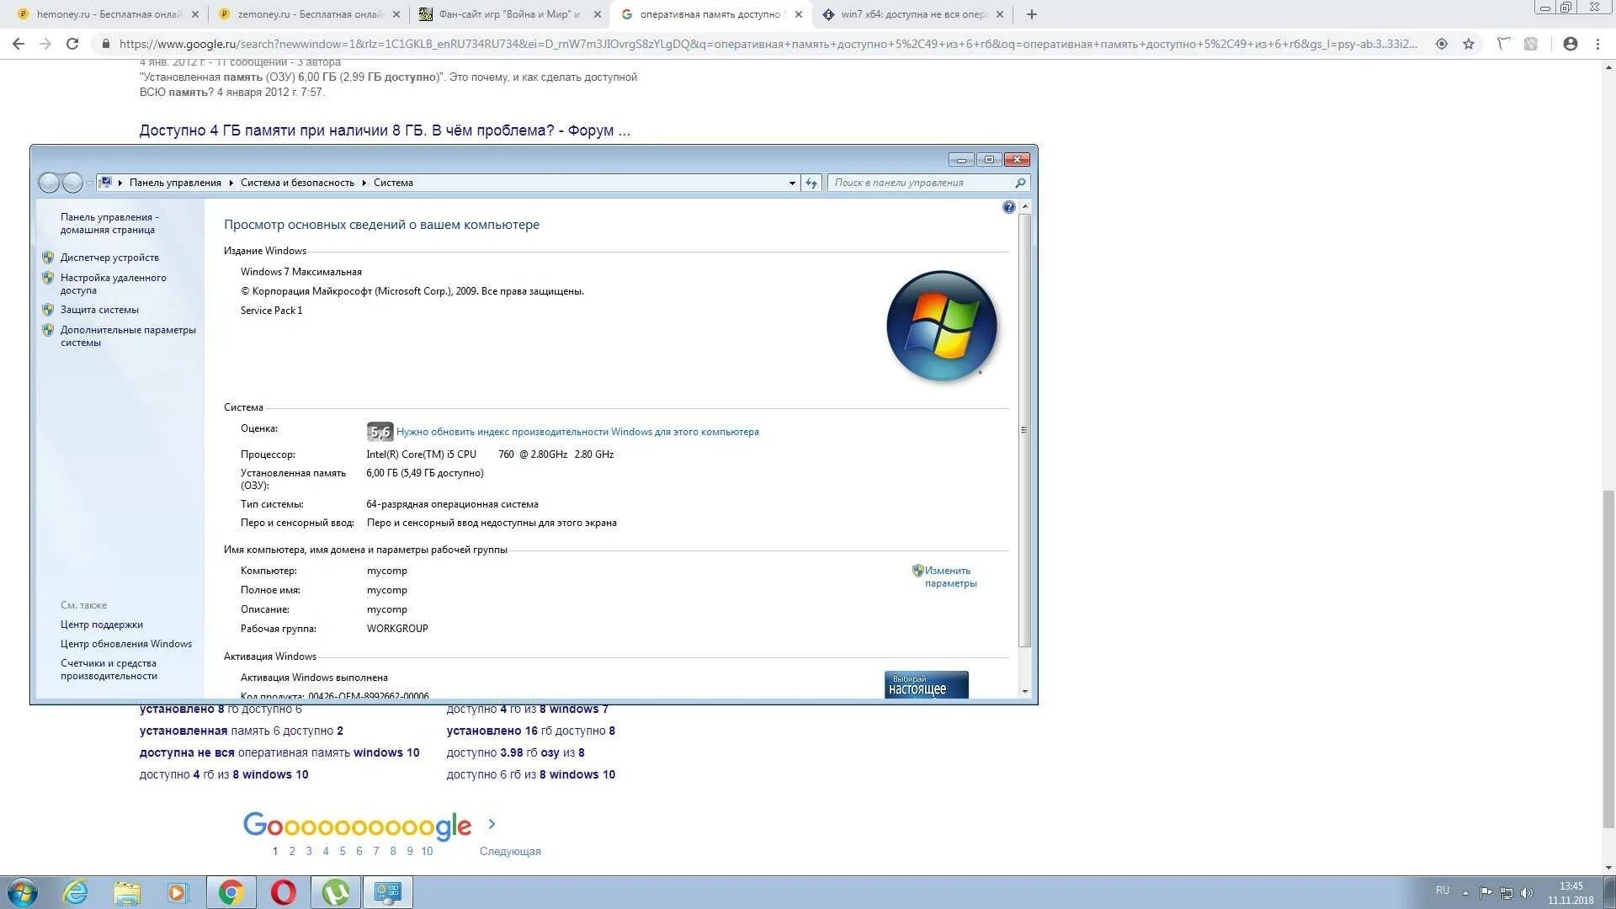The height and width of the screenshot is (909, 1616).
Task: Go to Google results page 10
Action: click(427, 851)
